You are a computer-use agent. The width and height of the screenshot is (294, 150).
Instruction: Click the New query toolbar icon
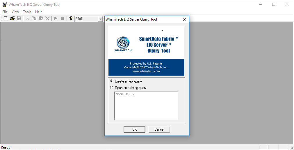tap(6, 19)
